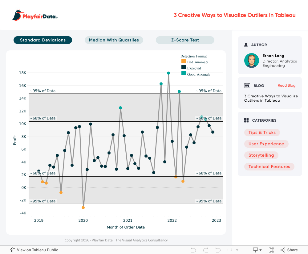
Task: Click the Share button
Action: pyautogui.click(x=289, y=250)
